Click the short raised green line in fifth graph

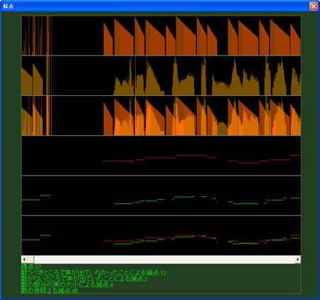click(46, 195)
